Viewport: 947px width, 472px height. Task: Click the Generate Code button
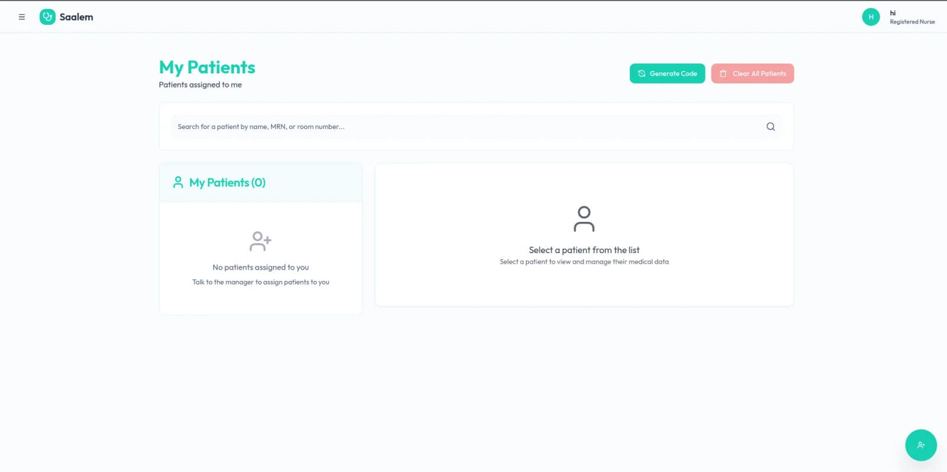pos(667,73)
